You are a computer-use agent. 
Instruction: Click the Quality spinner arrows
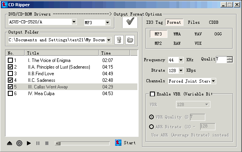click(x=230, y=60)
